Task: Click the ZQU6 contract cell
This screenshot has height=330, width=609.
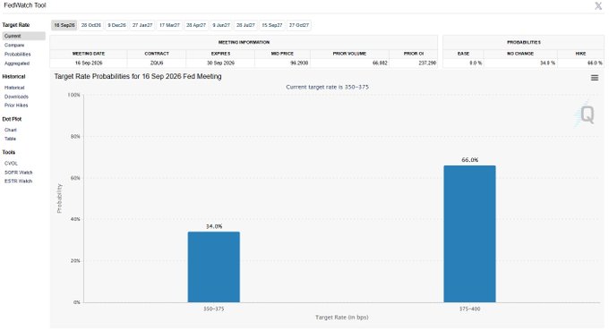Action: [157, 63]
